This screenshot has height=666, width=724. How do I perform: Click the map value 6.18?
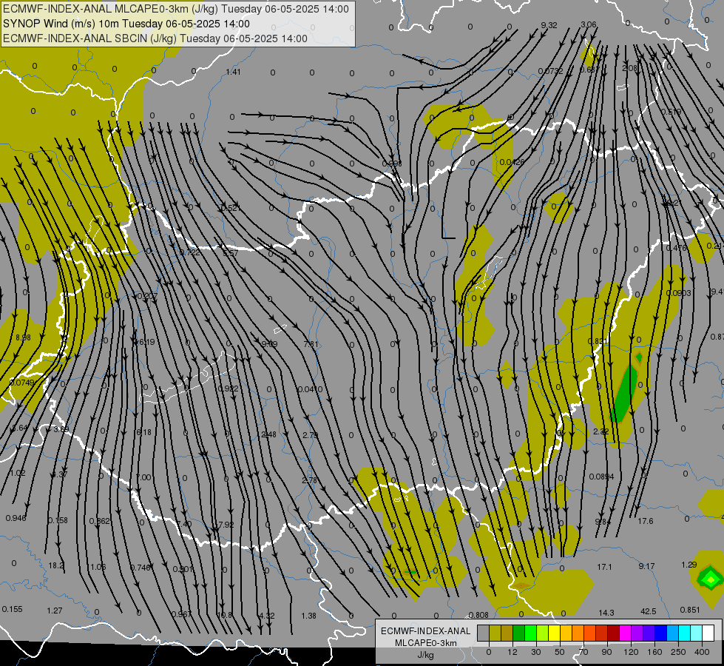143,433
